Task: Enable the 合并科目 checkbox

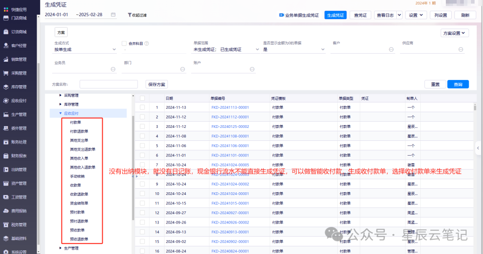Action: (x=124, y=43)
